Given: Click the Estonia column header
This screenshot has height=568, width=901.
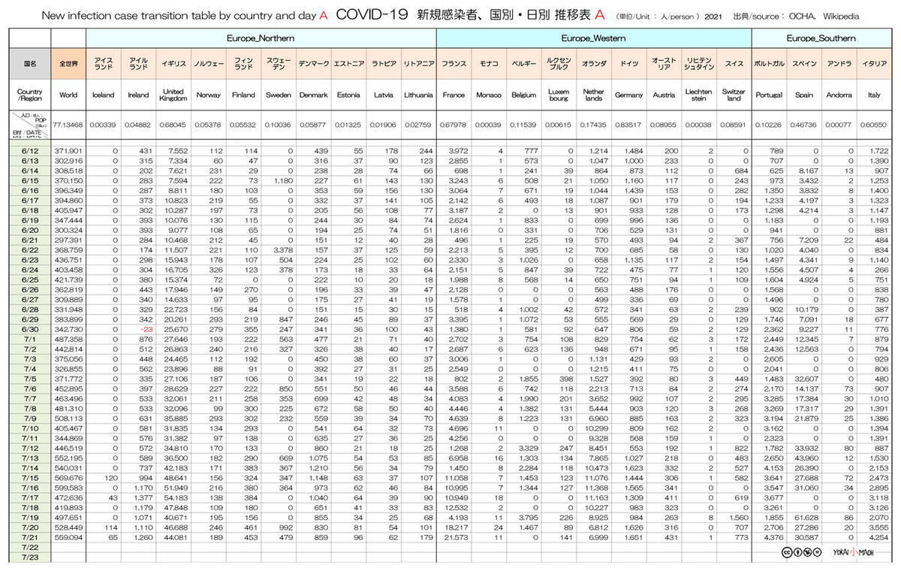Looking at the screenshot, I should tap(348, 95).
